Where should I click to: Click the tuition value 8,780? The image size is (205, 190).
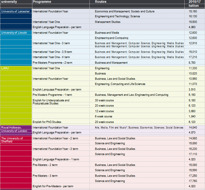pyautogui.click(x=192, y=63)
